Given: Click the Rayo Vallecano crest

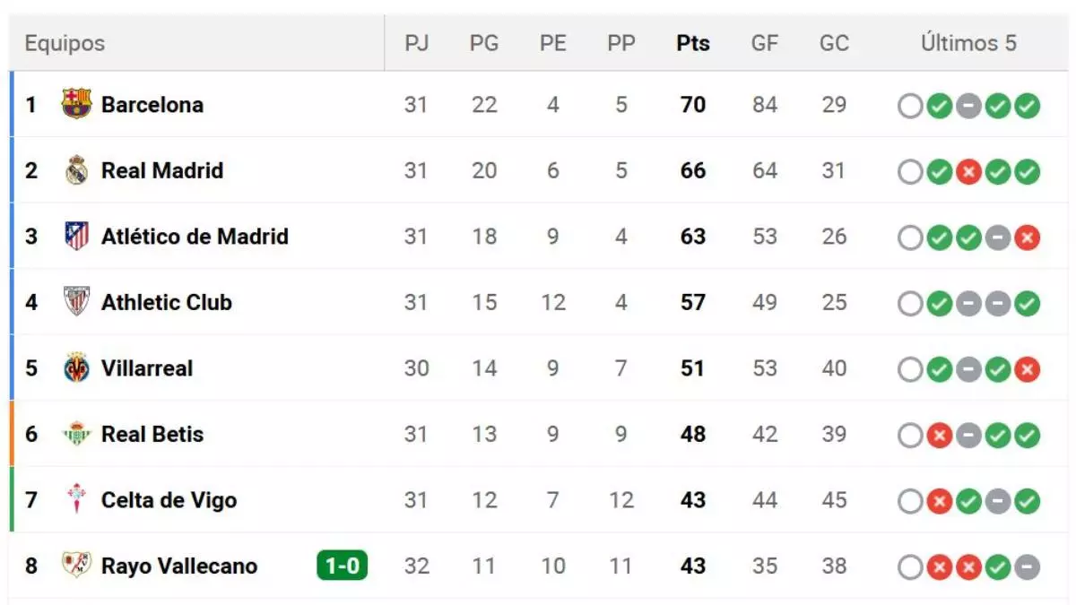Looking at the screenshot, I should click(75, 566).
